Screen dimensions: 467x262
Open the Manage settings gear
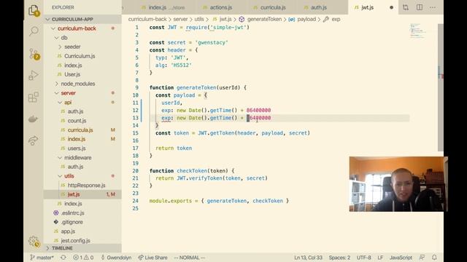point(34,242)
